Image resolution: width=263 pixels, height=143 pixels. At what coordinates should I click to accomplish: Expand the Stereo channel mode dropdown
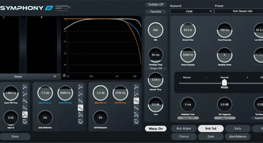point(29,76)
